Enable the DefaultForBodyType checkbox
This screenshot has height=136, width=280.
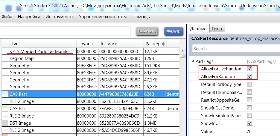tap(249, 84)
